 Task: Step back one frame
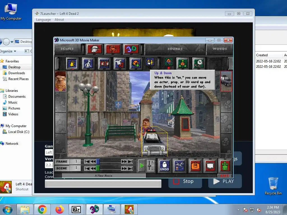[x=93, y=162]
